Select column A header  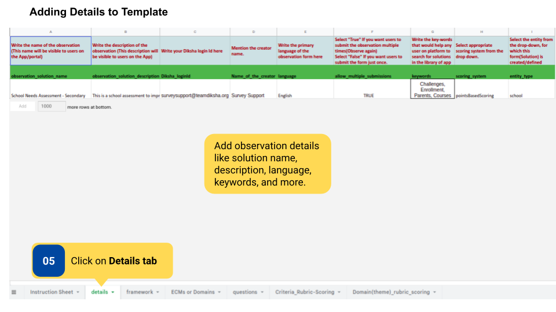50,31
